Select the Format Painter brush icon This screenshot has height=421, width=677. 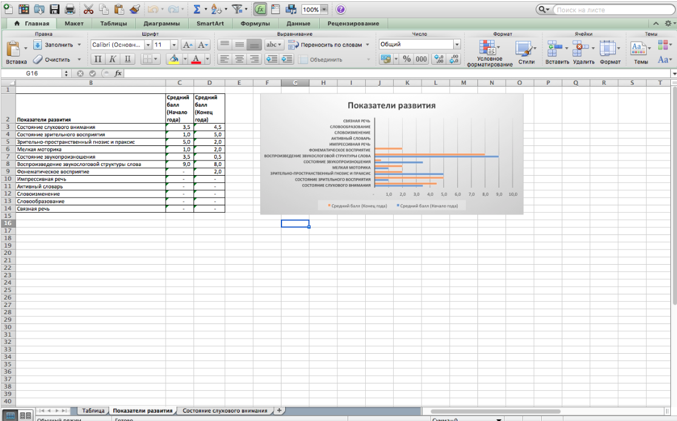coord(135,10)
